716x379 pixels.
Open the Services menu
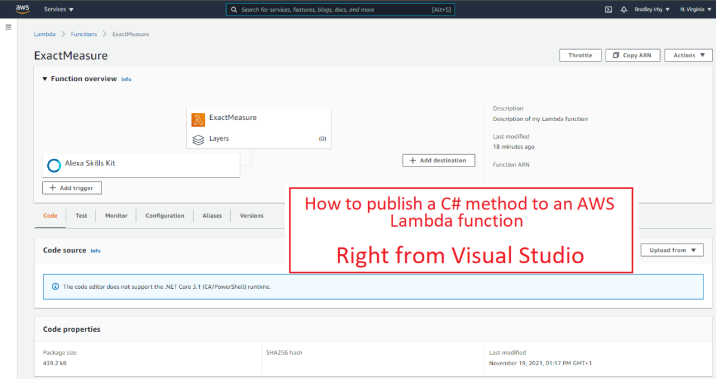coord(59,10)
